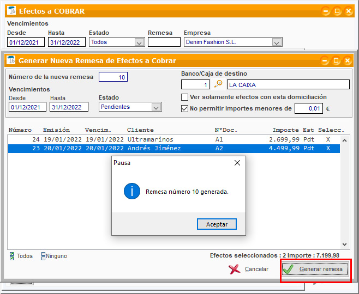
Task: Click the Generar remesa button
Action: (x=315, y=269)
